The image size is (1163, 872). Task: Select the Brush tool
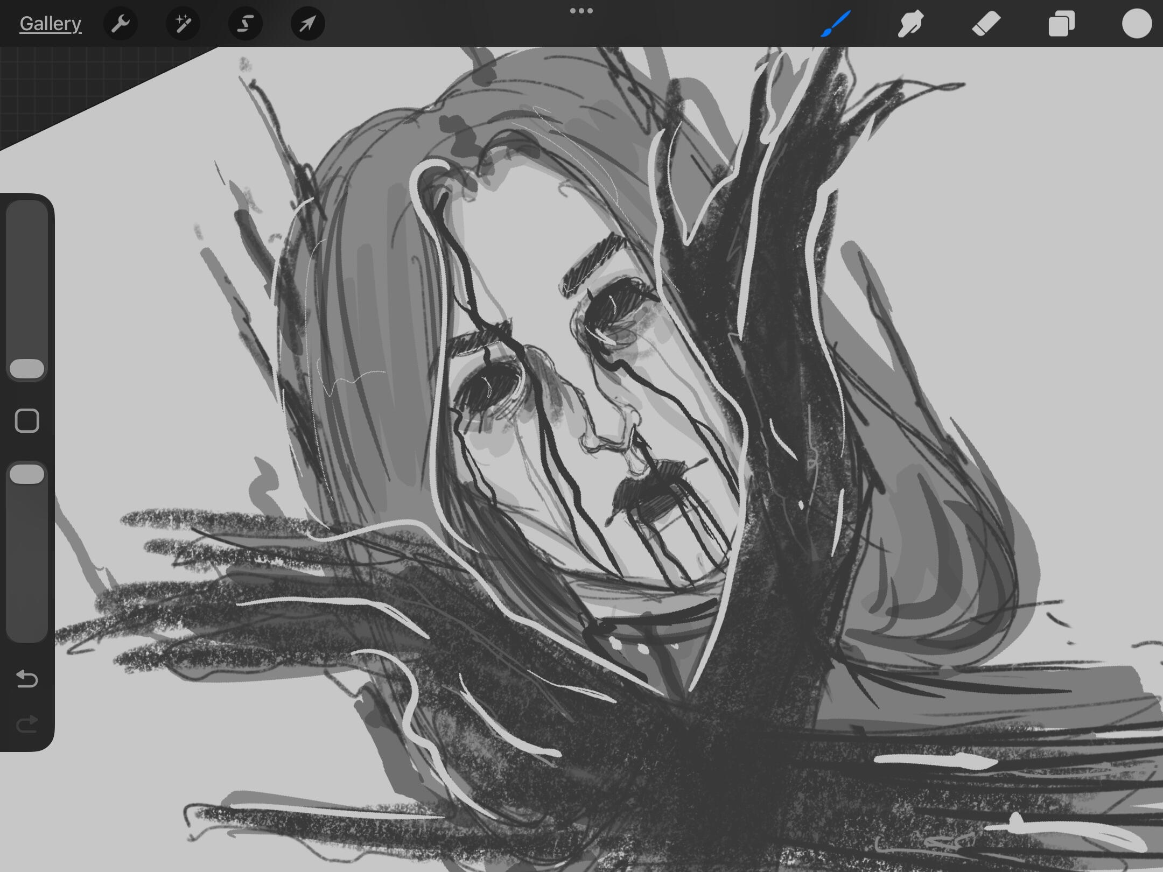tap(836, 24)
